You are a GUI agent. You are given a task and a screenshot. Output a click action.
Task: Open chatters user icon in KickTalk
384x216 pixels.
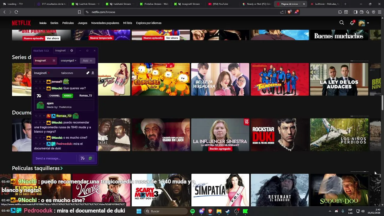click(93, 73)
